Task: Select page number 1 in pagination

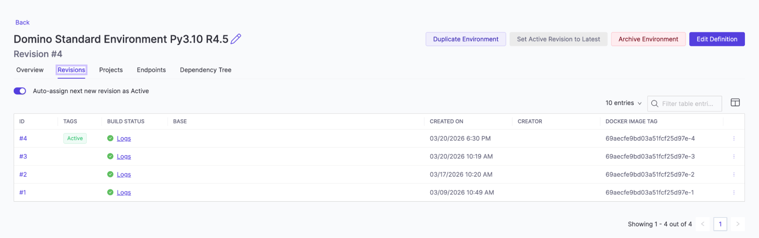Action: (x=720, y=224)
